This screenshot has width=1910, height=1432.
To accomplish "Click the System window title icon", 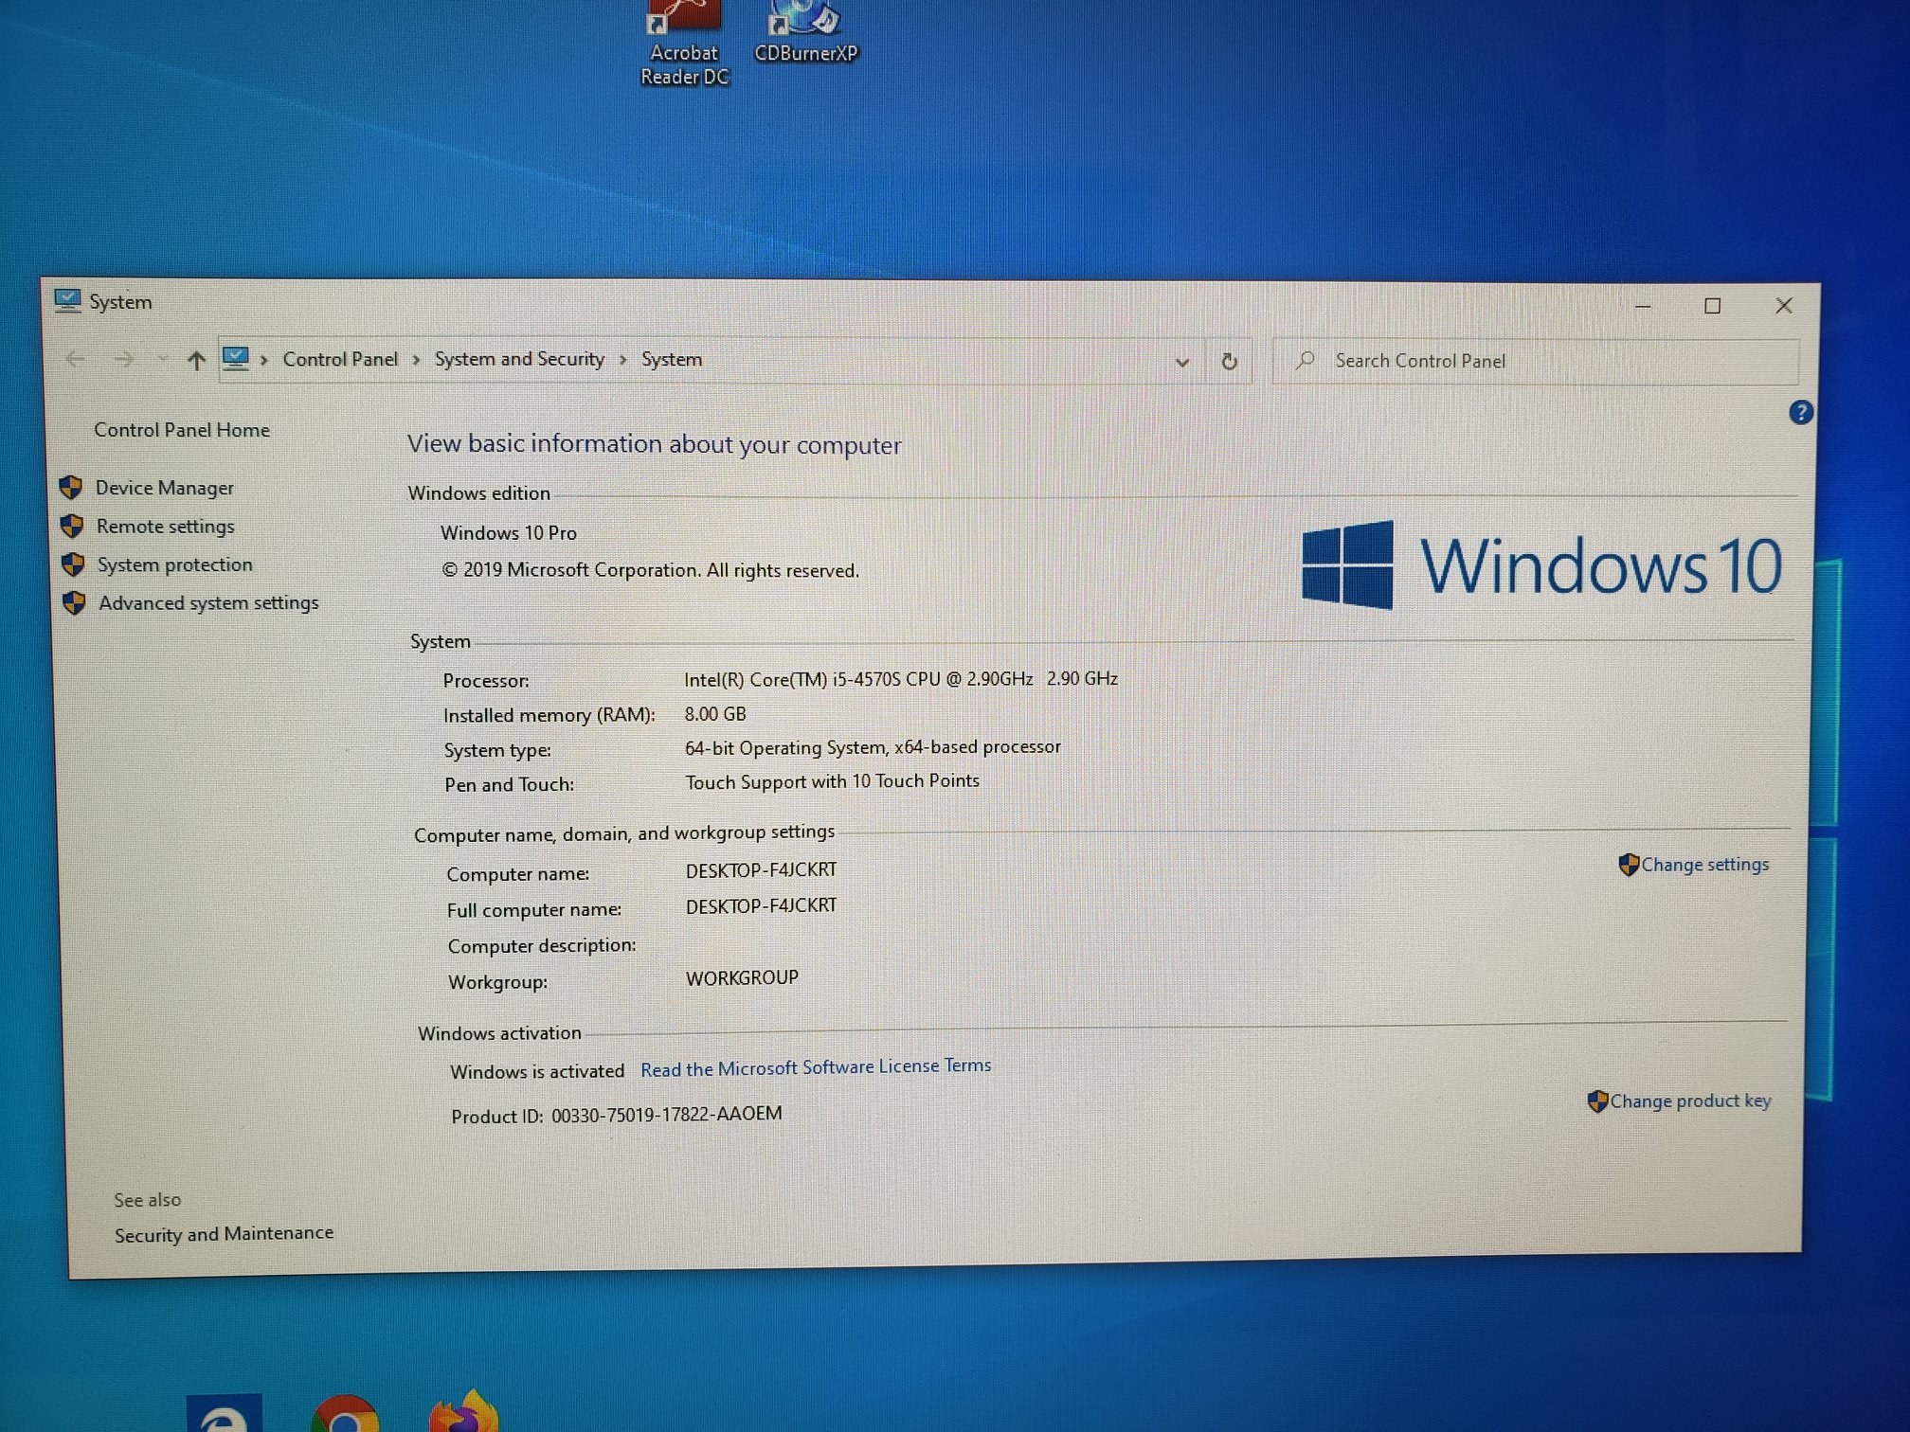I will pos(67,301).
